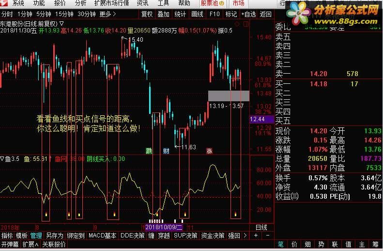Click the purple 12.44 price label
The width and height of the screenshot is (383, 251).
(x=261, y=119)
